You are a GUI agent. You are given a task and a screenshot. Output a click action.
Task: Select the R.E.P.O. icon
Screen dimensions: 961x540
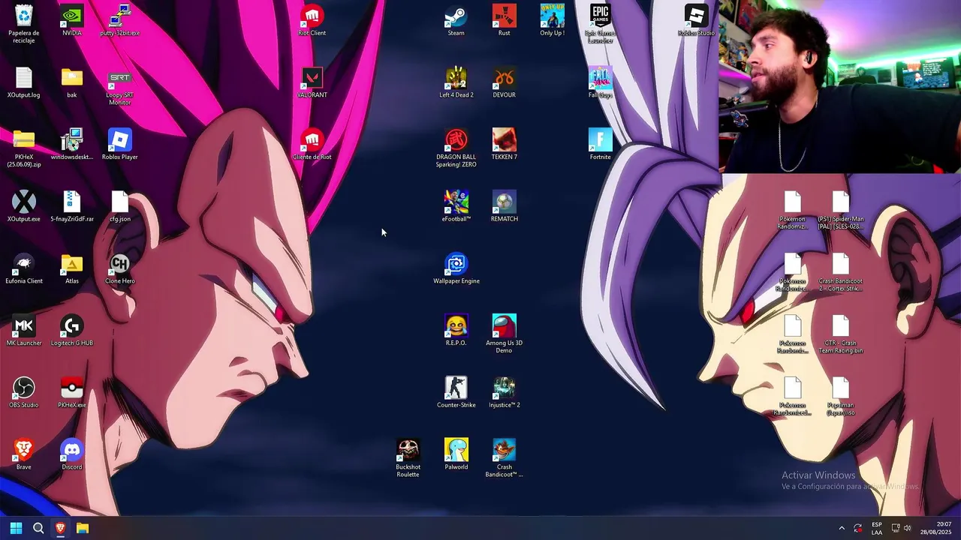click(x=456, y=331)
